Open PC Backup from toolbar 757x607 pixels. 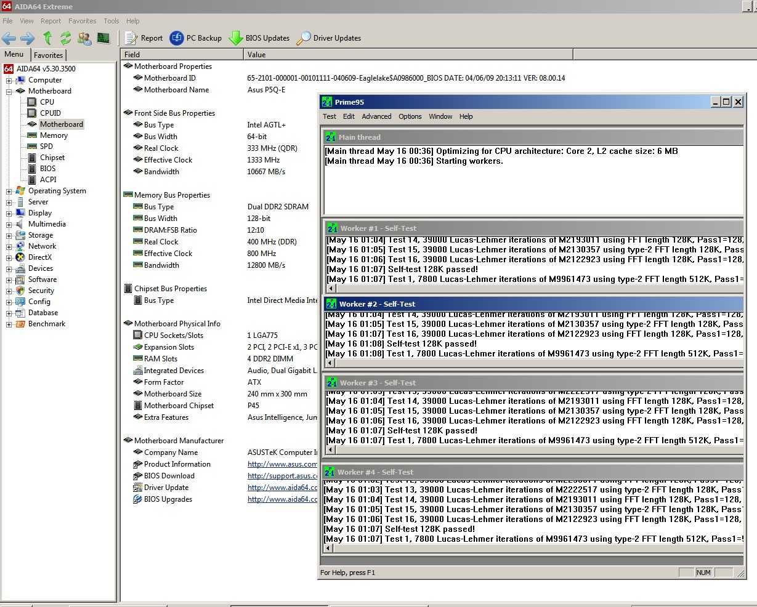pos(196,38)
